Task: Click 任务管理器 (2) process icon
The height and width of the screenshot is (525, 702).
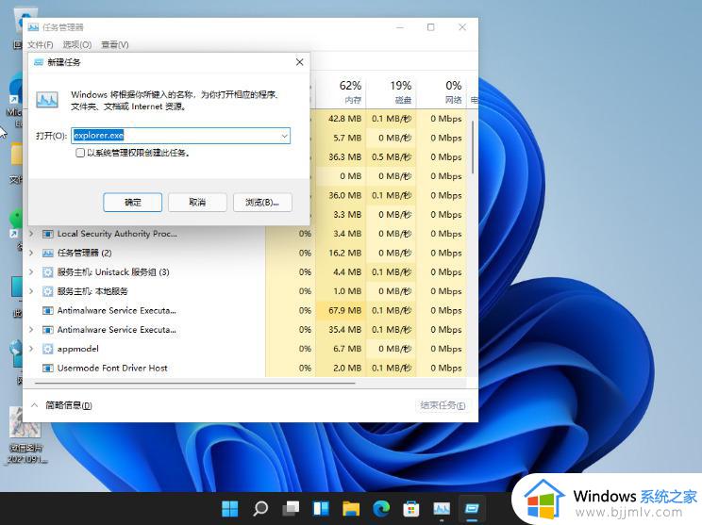Action: tap(48, 254)
